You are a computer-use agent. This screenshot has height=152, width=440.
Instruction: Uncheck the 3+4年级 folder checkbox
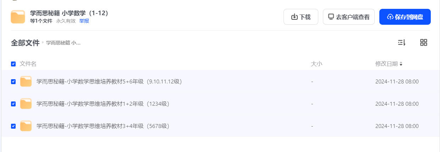pyautogui.click(x=13, y=126)
